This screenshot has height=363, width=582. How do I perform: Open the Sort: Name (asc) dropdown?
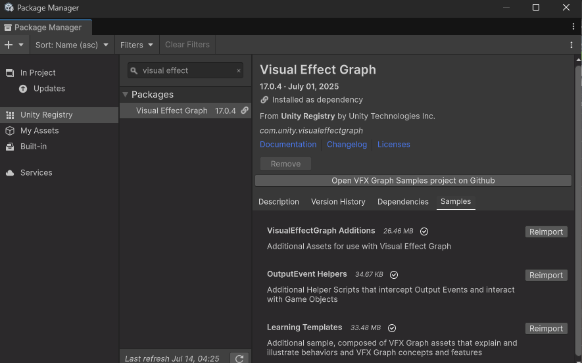click(x=72, y=45)
